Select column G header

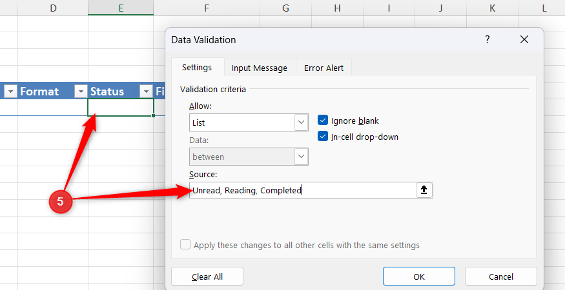click(x=286, y=8)
